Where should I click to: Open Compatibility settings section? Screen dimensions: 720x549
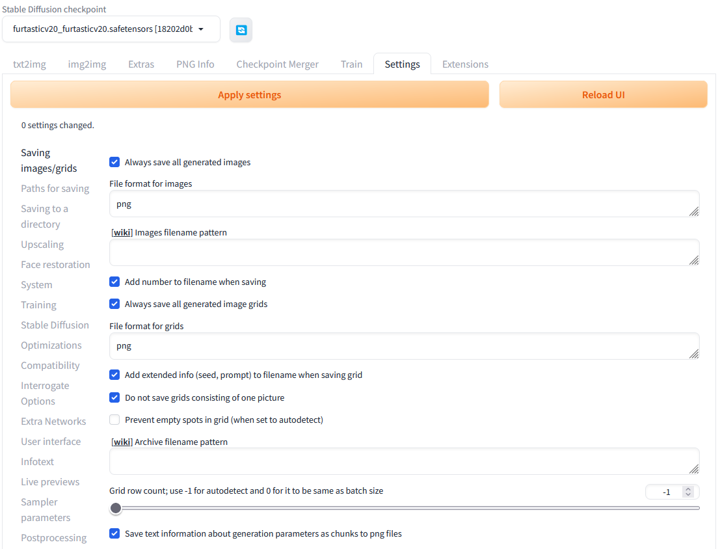click(x=50, y=365)
